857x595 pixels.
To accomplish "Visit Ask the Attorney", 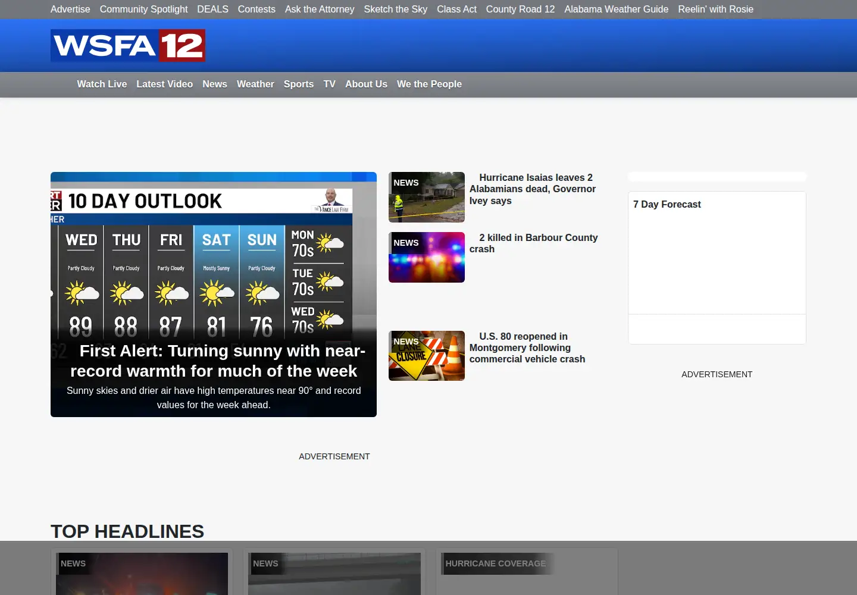I will (x=320, y=10).
